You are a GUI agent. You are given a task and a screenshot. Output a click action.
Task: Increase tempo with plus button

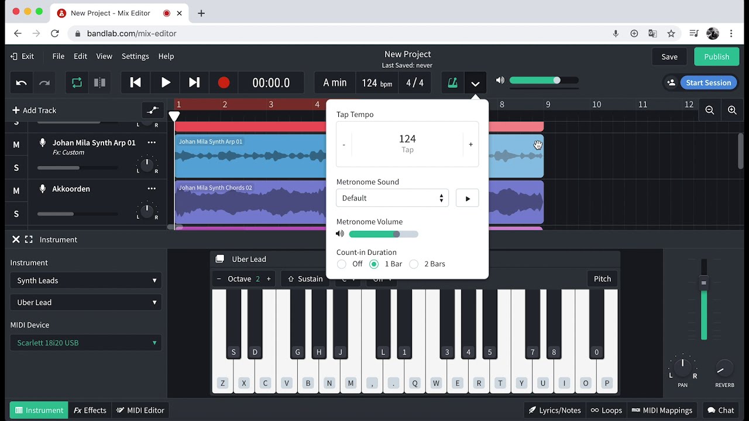(x=470, y=144)
